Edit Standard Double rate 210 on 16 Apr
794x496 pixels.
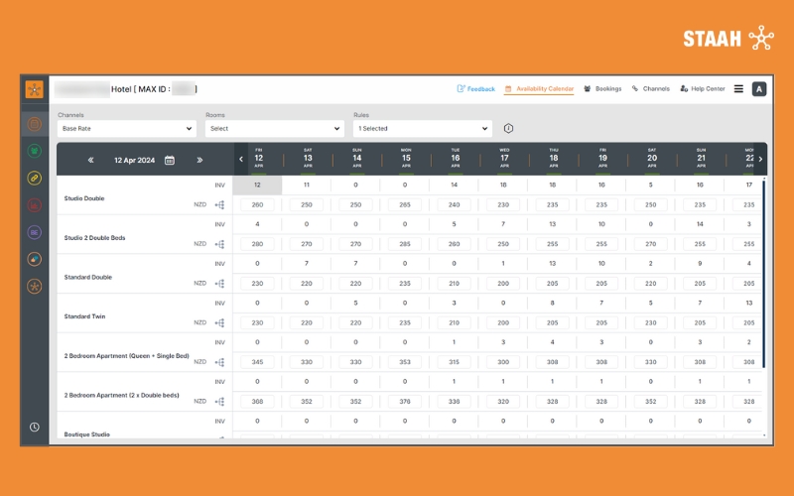[454, 284]
